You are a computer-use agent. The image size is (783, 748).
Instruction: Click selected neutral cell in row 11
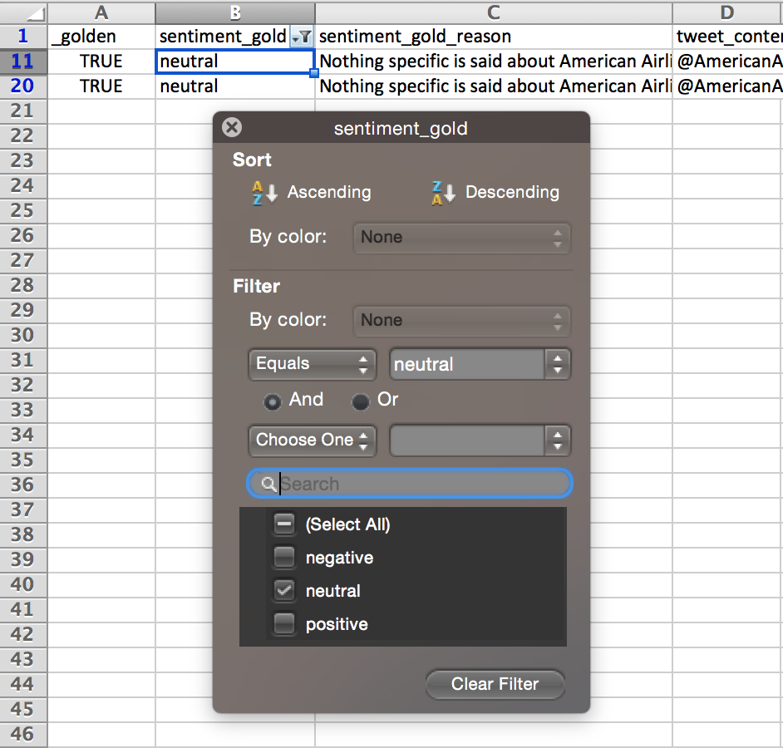pyautogui.click(x=235, y=62)
